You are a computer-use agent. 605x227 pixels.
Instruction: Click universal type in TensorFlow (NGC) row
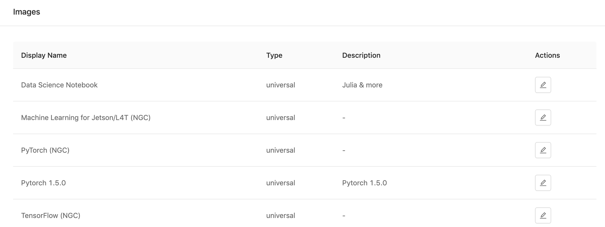coord(281,215)
